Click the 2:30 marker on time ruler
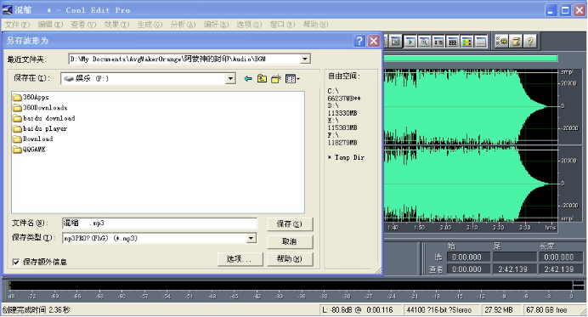The image size is (588, 317). tap(524, 228)
